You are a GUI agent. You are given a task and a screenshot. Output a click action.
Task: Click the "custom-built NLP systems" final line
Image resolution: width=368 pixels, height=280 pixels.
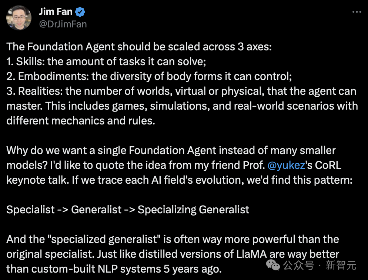114,269
